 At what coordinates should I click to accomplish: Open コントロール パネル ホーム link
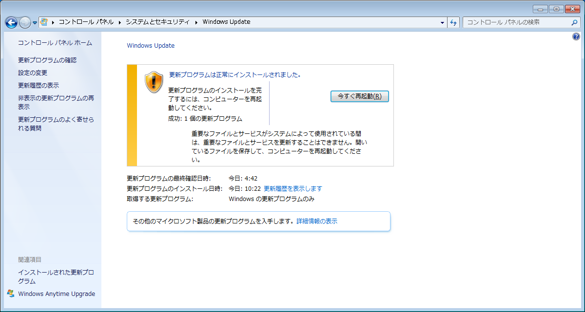[x=55, y=43]
